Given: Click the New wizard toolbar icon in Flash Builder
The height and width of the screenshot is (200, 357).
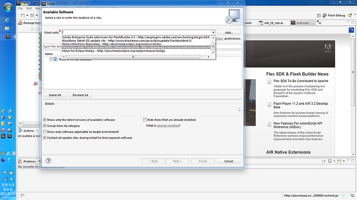Looking at the screenshot, I should tap(23, 15).
